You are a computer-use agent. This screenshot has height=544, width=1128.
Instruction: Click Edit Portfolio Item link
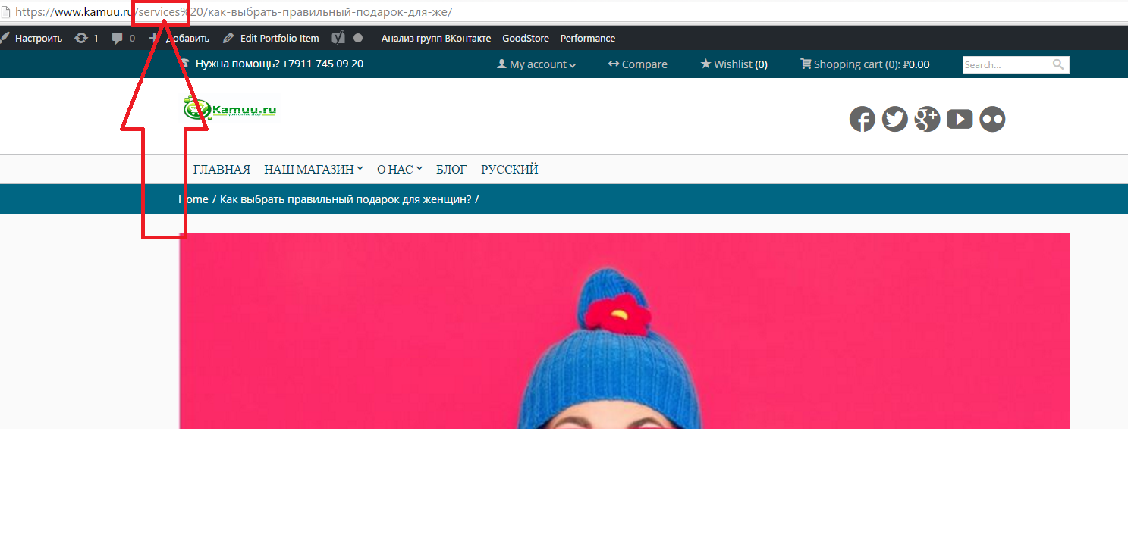(x=271, y=38)
